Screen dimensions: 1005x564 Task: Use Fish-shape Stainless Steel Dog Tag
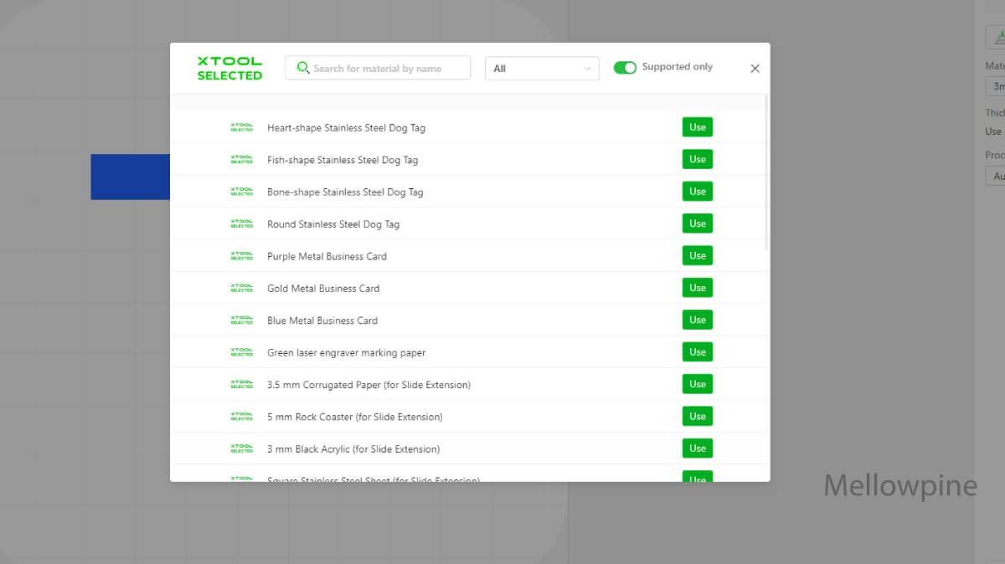point(697,160)
